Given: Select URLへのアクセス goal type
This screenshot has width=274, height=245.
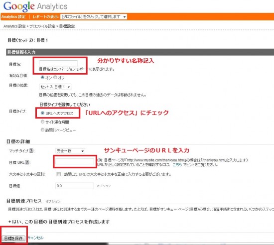Looking at the screenshot, I should (x=42, y=113).
